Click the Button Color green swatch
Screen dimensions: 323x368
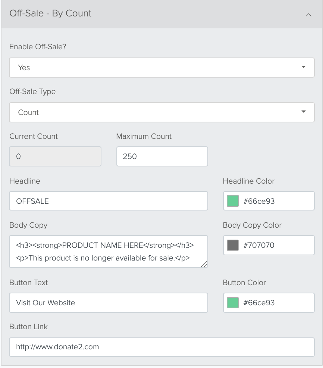tap(233, 303)
